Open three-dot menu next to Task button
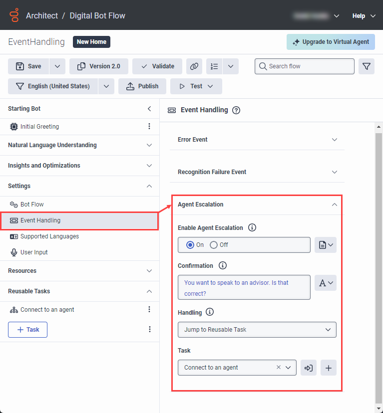Screen dimensions: 383x413 [x=150, y=329]
